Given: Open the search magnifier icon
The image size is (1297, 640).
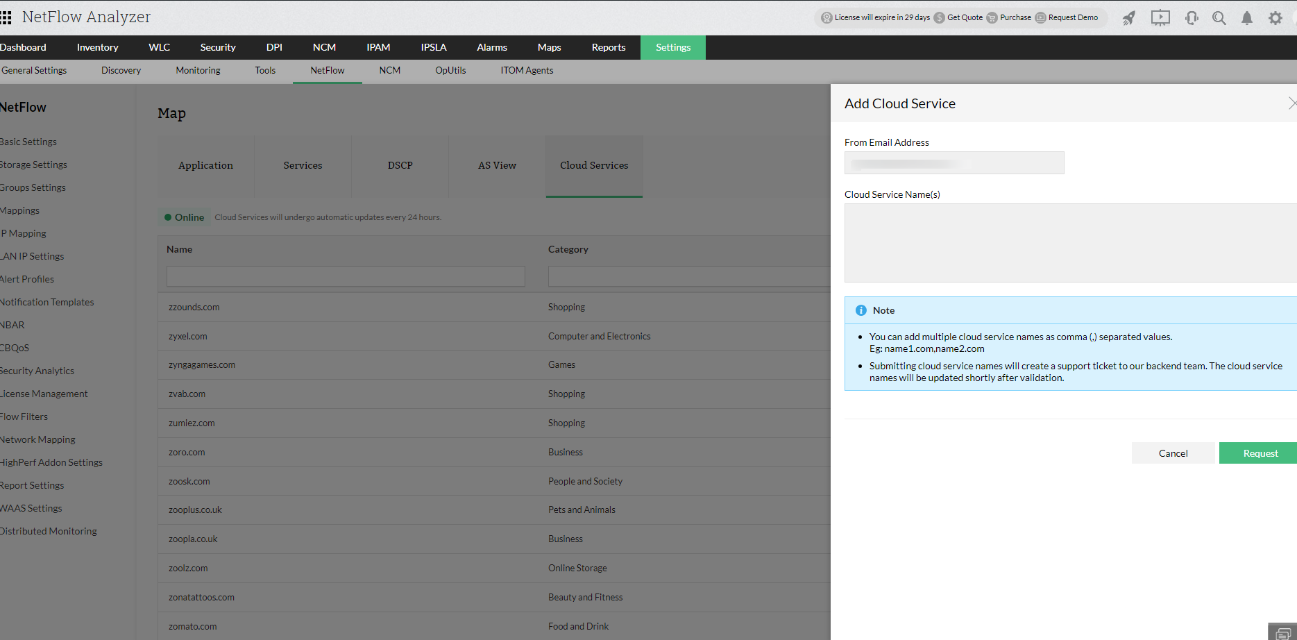Looking at the screenshot, I should tap(1219, 18).
